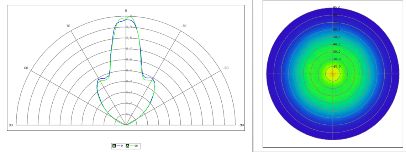
Task: Click the "50,0" ring label on the heatmap
Action: 337,37
